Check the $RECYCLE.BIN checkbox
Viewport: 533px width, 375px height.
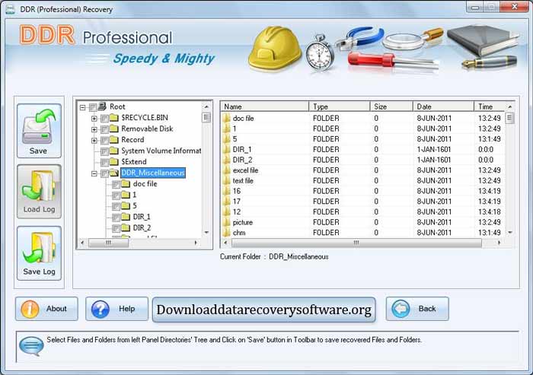[x=105, y=119]
